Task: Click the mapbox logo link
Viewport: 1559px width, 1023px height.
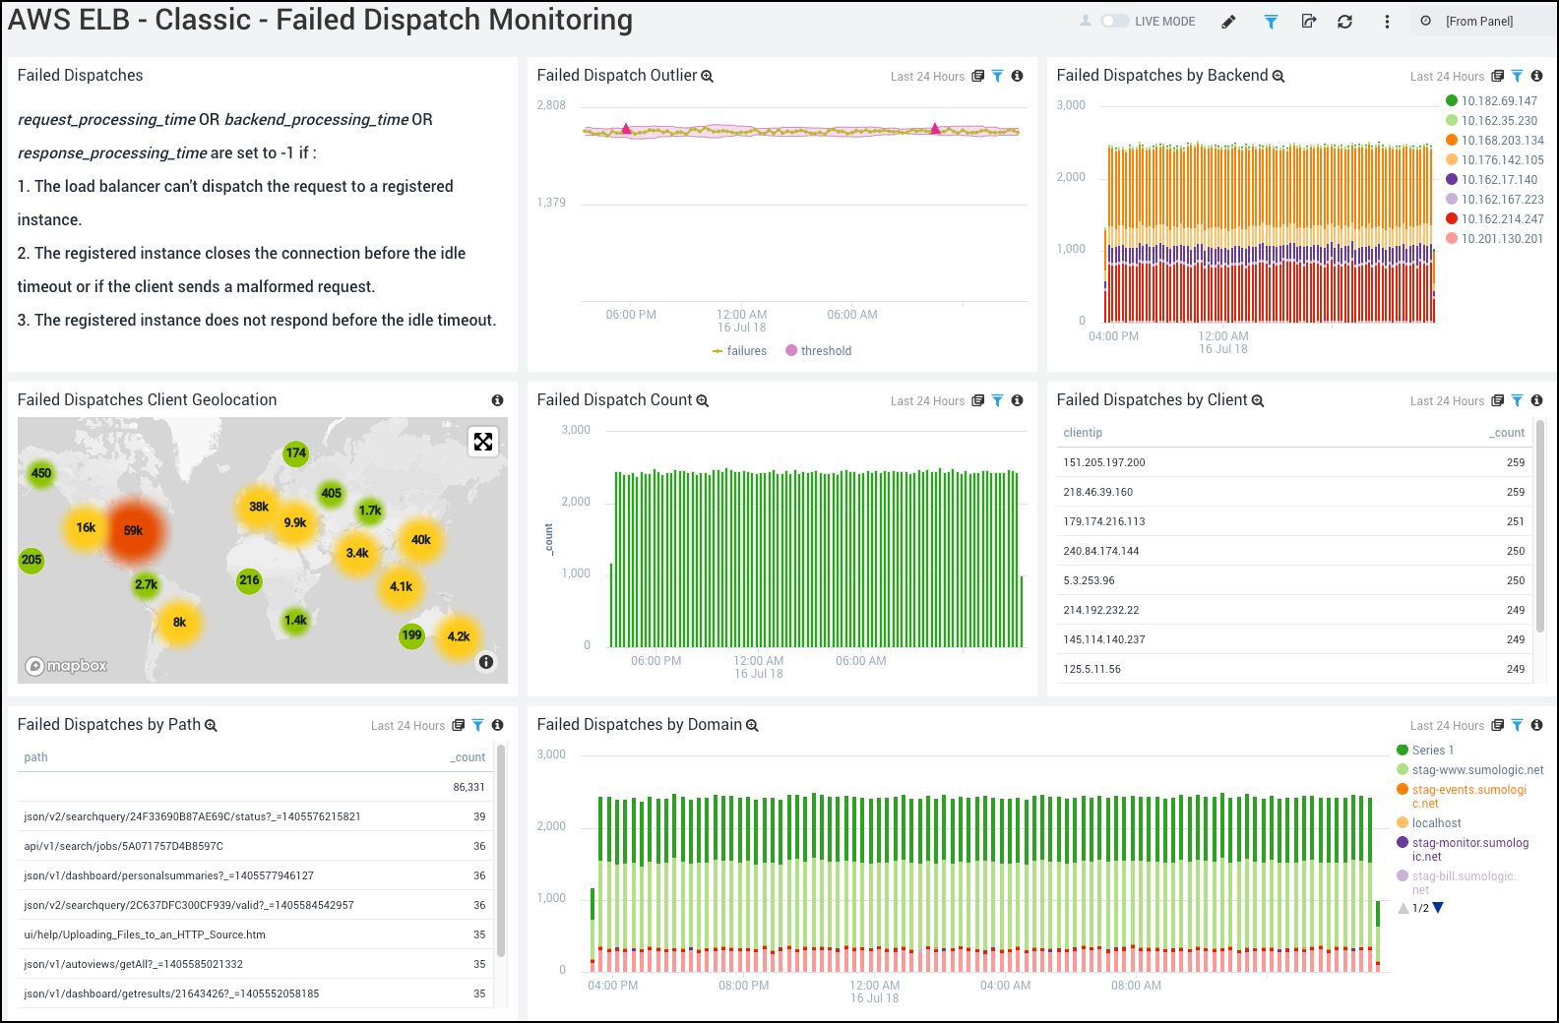Action: click(x=66, y=666)
